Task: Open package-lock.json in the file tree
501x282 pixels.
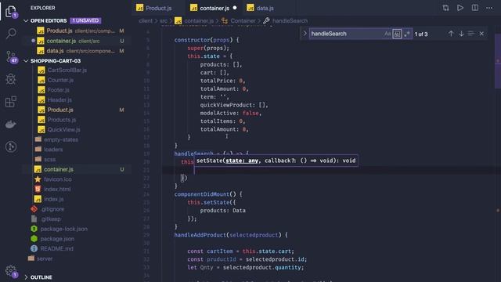Action: (77, 229)
